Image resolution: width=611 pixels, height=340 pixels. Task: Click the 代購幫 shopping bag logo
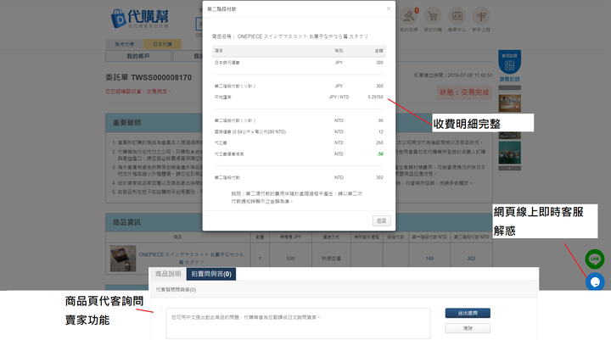tap(140, 19)
